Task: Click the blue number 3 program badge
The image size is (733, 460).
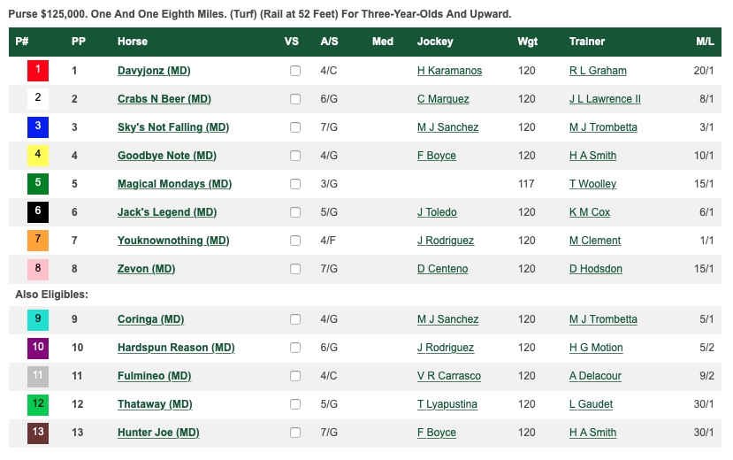Action: [x=37, y=127]
